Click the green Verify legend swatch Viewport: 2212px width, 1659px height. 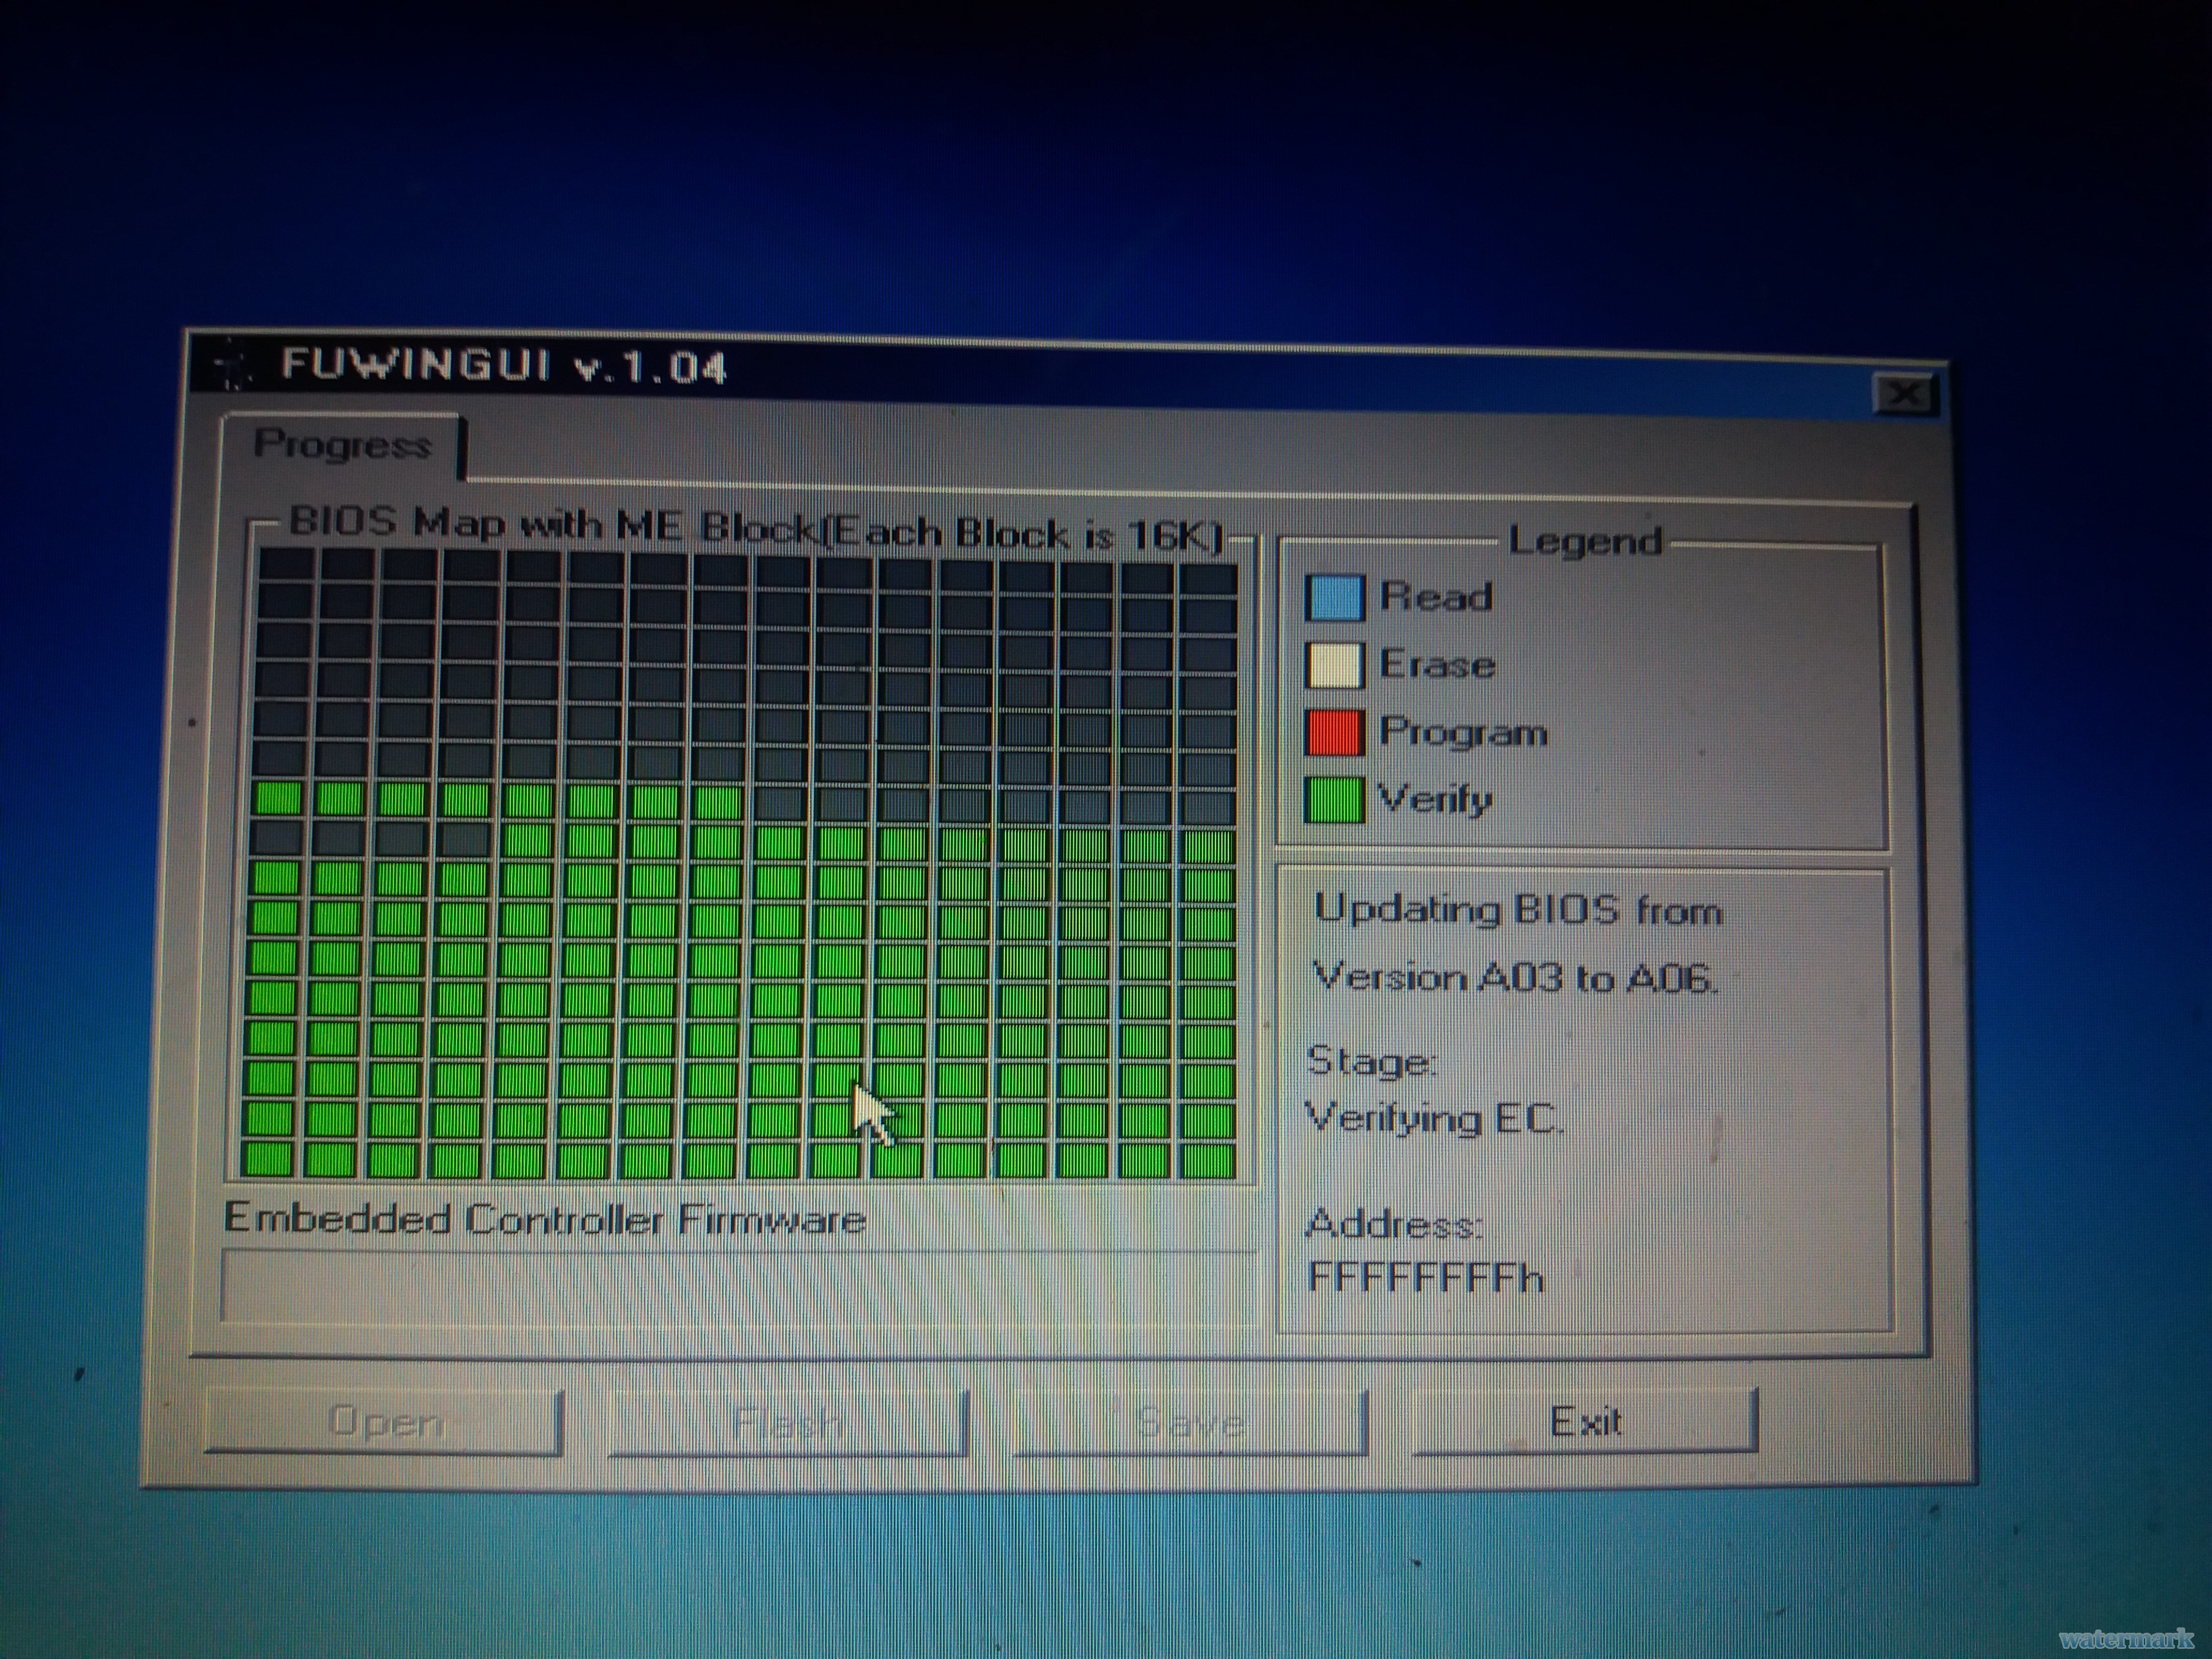pos(1334,800)
